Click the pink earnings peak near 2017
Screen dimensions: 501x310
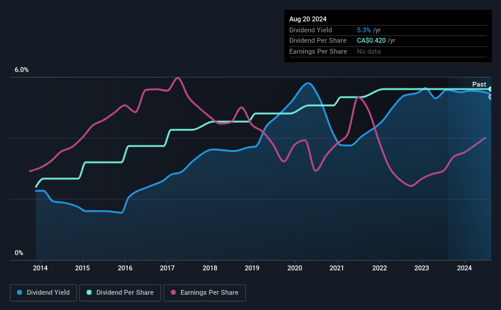coord(178,78)
